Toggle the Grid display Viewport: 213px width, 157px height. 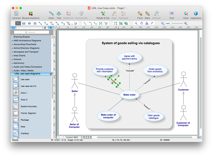172,15
